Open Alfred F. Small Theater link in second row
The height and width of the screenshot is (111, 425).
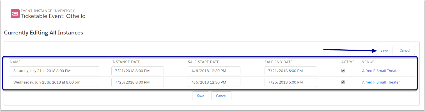click(x=381, y=82)
